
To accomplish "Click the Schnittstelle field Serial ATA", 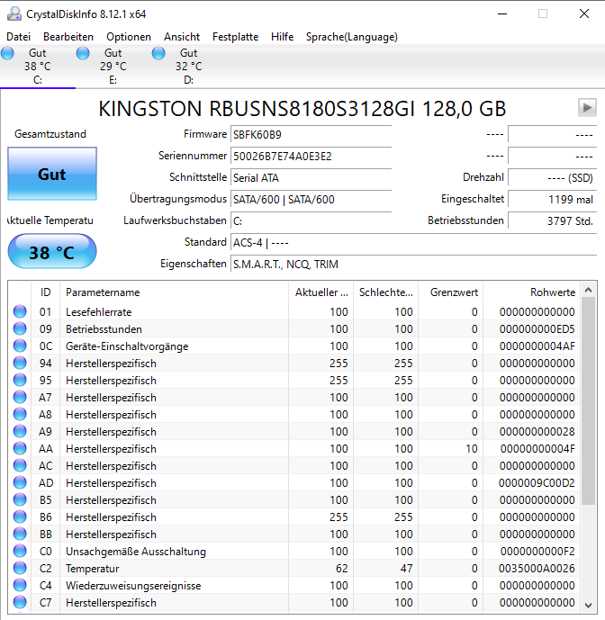I will coord(311,178).
